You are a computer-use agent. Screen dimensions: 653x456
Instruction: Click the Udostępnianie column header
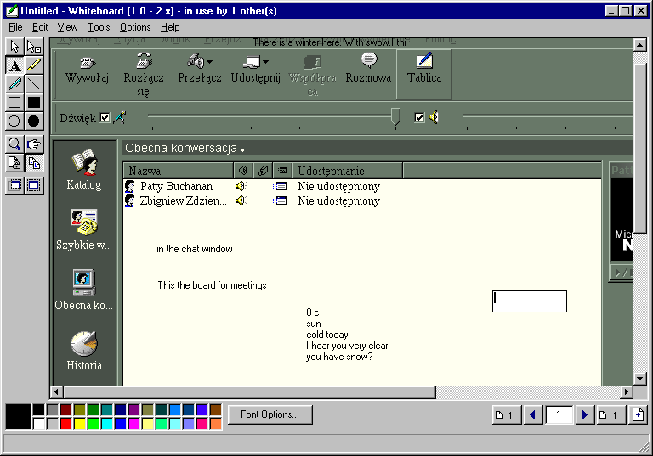347,171
